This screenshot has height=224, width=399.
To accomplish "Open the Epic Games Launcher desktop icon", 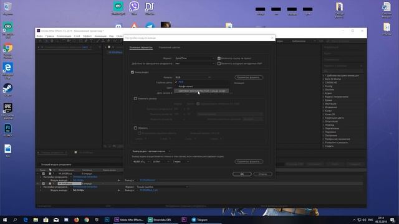I will [x=8, y=111].
